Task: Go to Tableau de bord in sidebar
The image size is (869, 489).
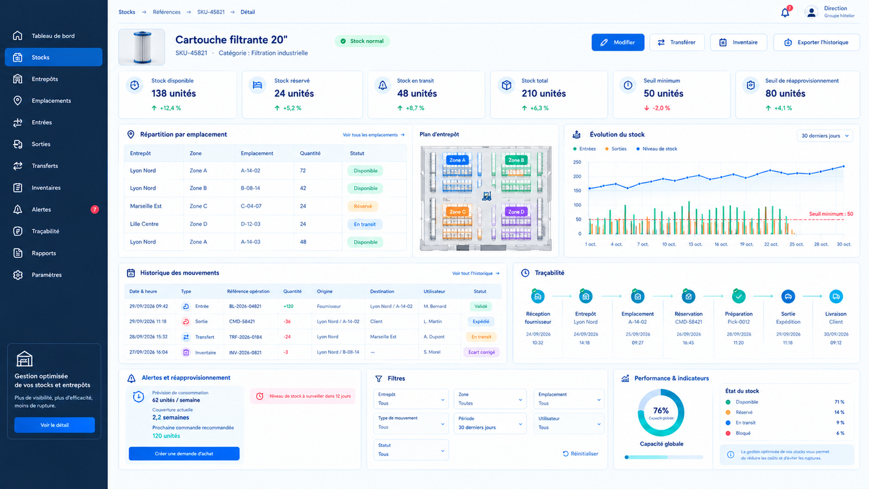Action: 53,36
